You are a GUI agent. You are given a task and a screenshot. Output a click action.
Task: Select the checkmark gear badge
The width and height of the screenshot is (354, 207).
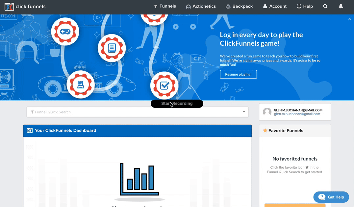(164, 86)
